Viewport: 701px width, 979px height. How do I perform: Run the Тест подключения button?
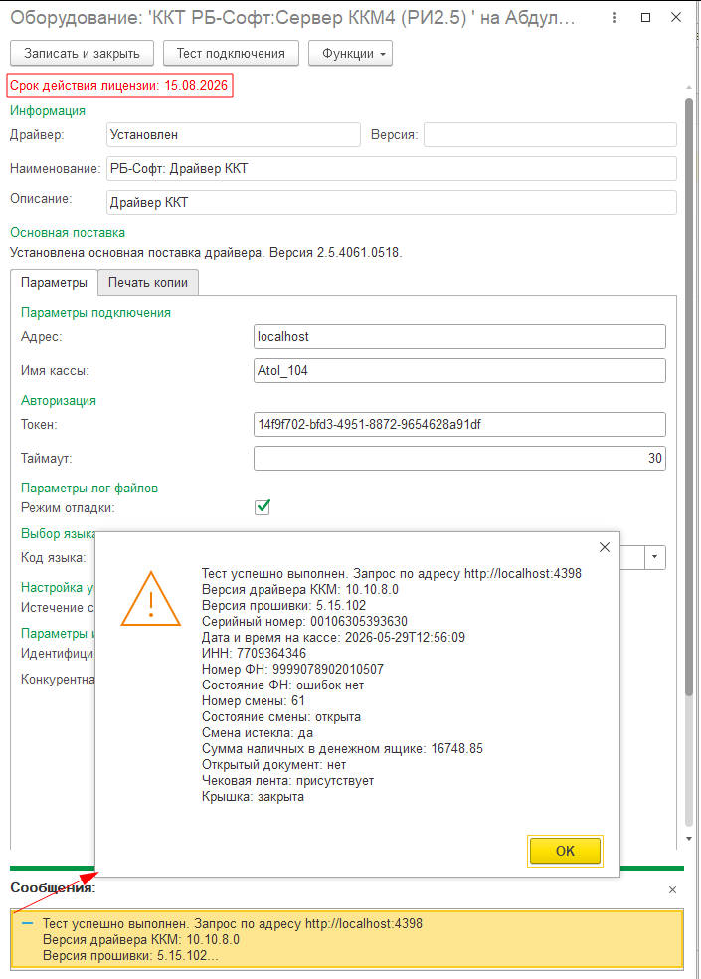click(231, 53)
